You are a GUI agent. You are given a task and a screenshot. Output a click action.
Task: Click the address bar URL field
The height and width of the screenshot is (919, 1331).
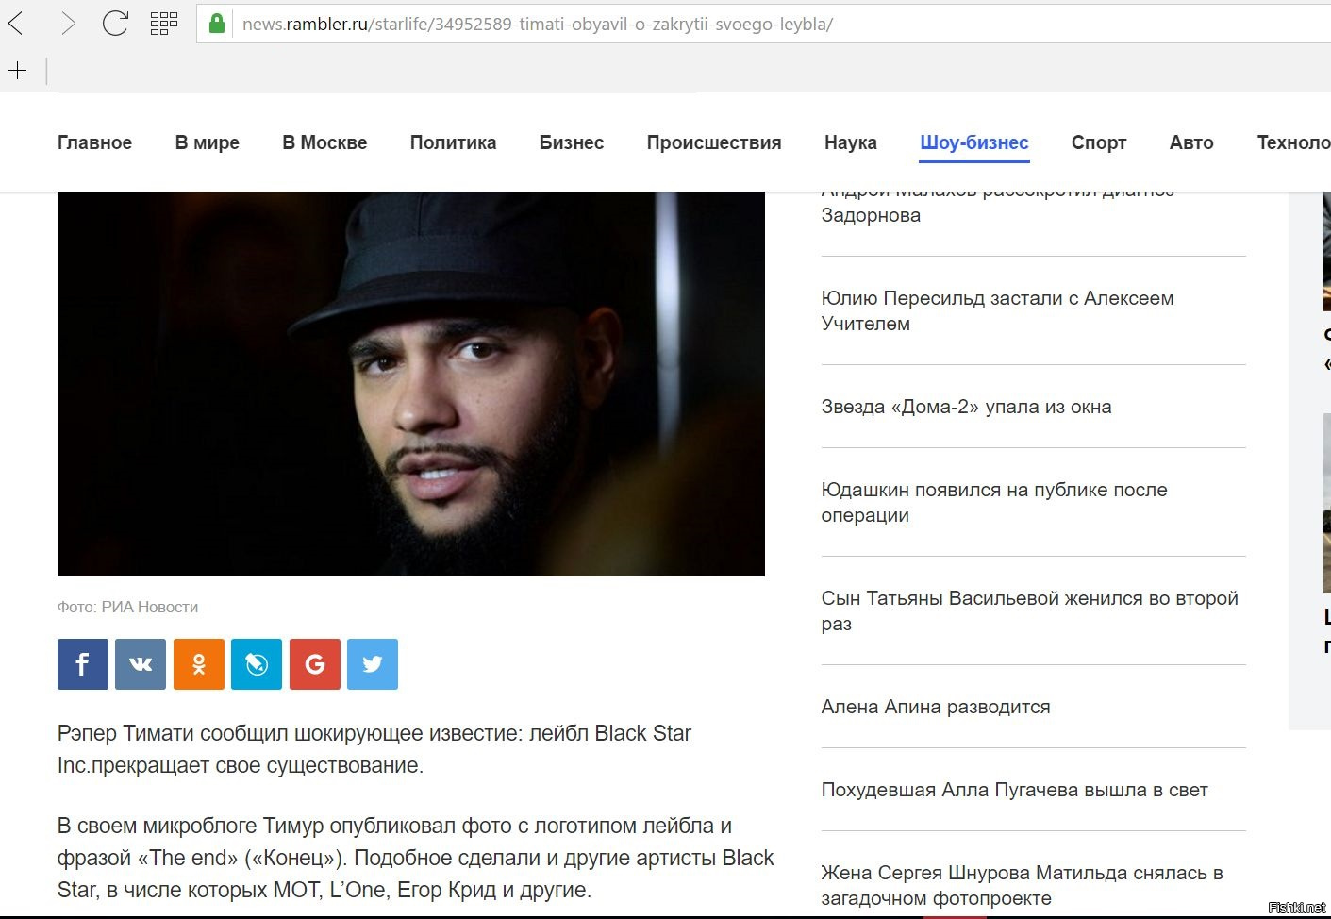point(764,24)
